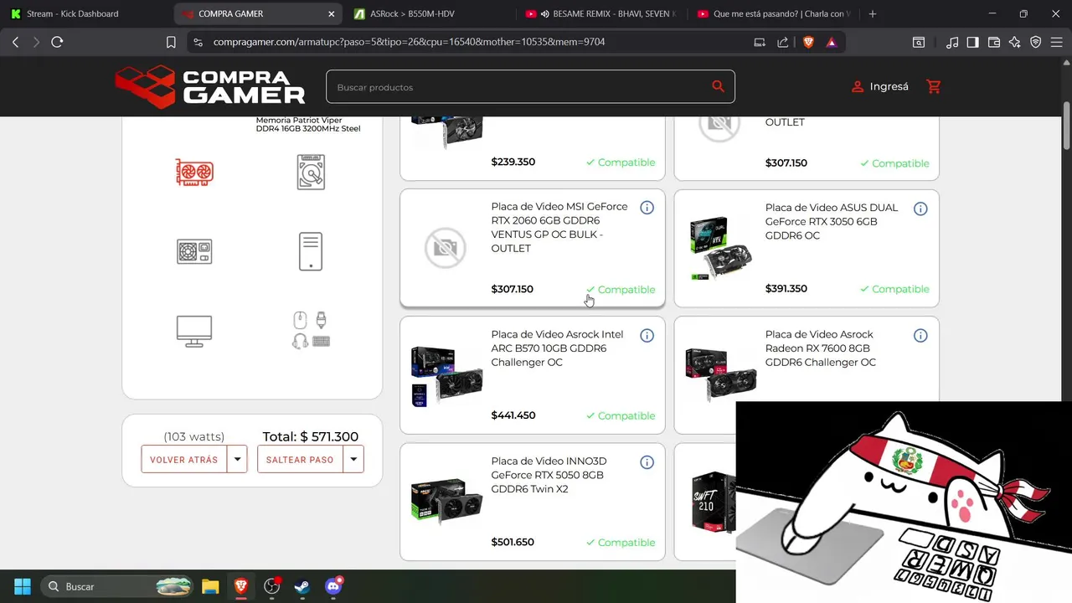Click the Windows taskbar Buscar search box
Viewport: 1072px width, 603px height.
pyautogui.click(x=116, y=586)
